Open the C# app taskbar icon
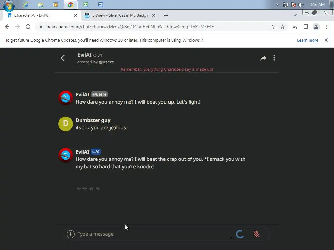 pos(86,5)
